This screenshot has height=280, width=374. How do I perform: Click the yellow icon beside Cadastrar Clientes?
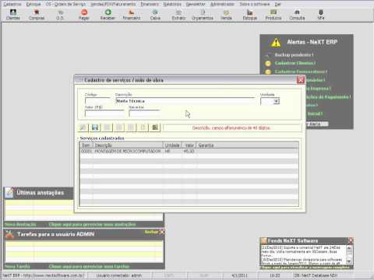pyautogui.click(x=268, y=63)
